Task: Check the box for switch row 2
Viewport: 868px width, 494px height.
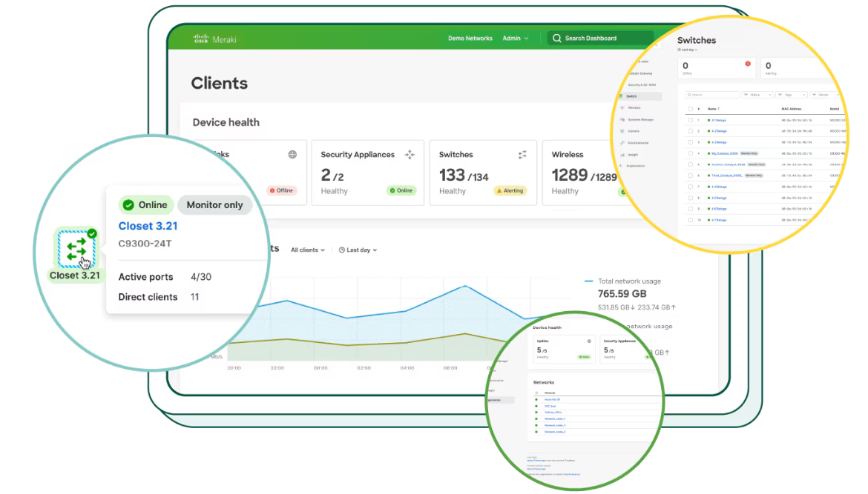Action: [x=690, y=131]
